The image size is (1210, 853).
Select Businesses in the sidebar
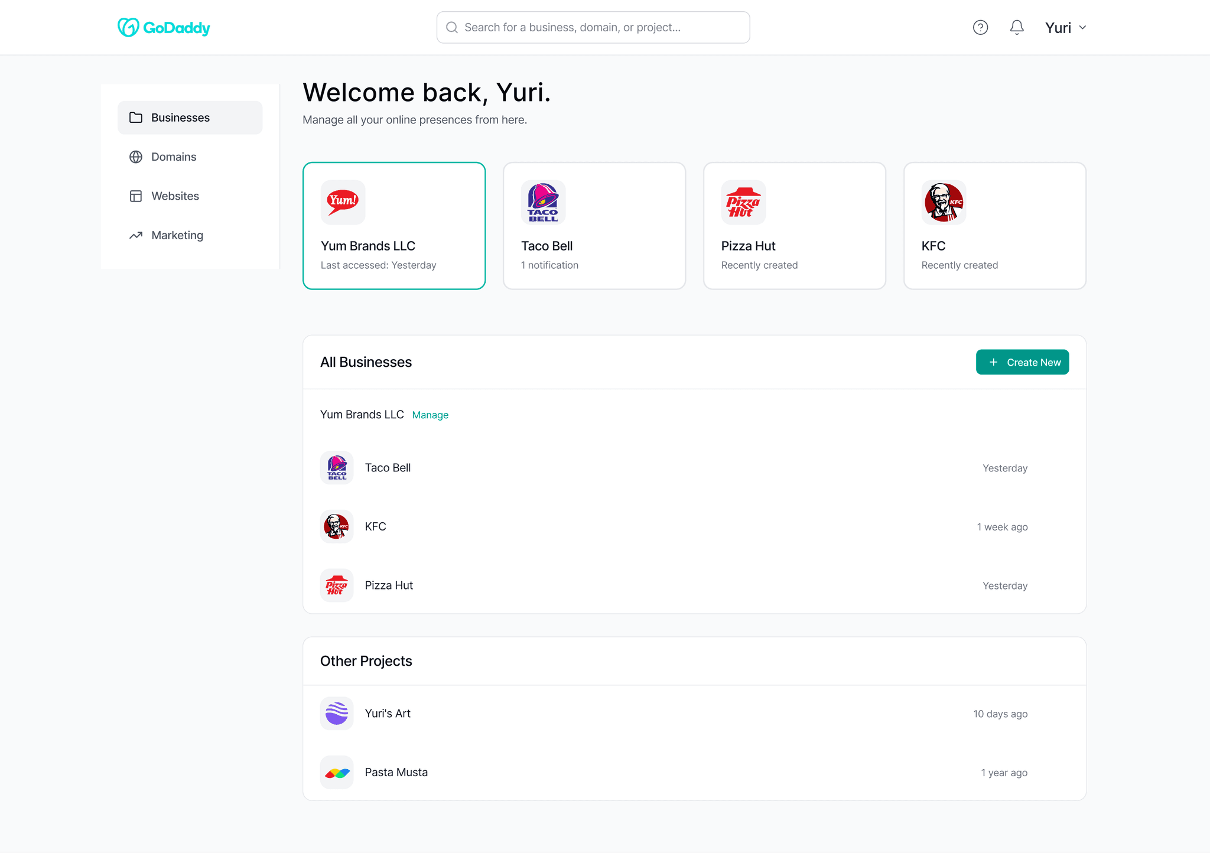[190, 118]
